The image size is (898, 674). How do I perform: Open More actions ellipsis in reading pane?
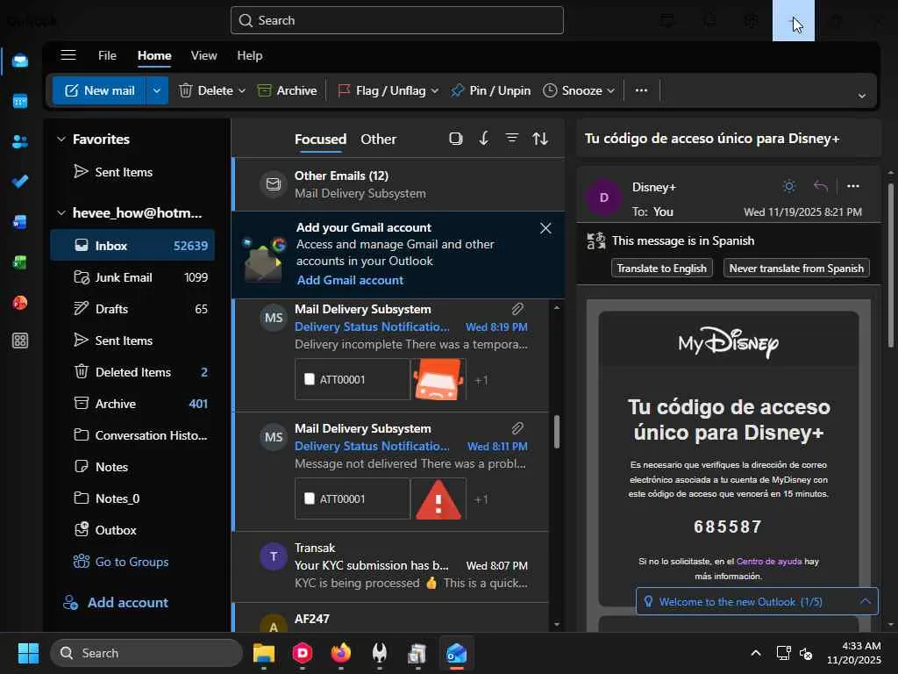click(x=852, y=186)
